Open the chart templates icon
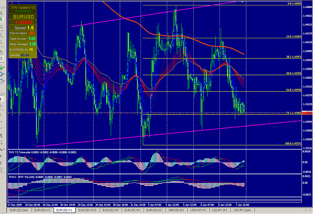 pos(1,81)
